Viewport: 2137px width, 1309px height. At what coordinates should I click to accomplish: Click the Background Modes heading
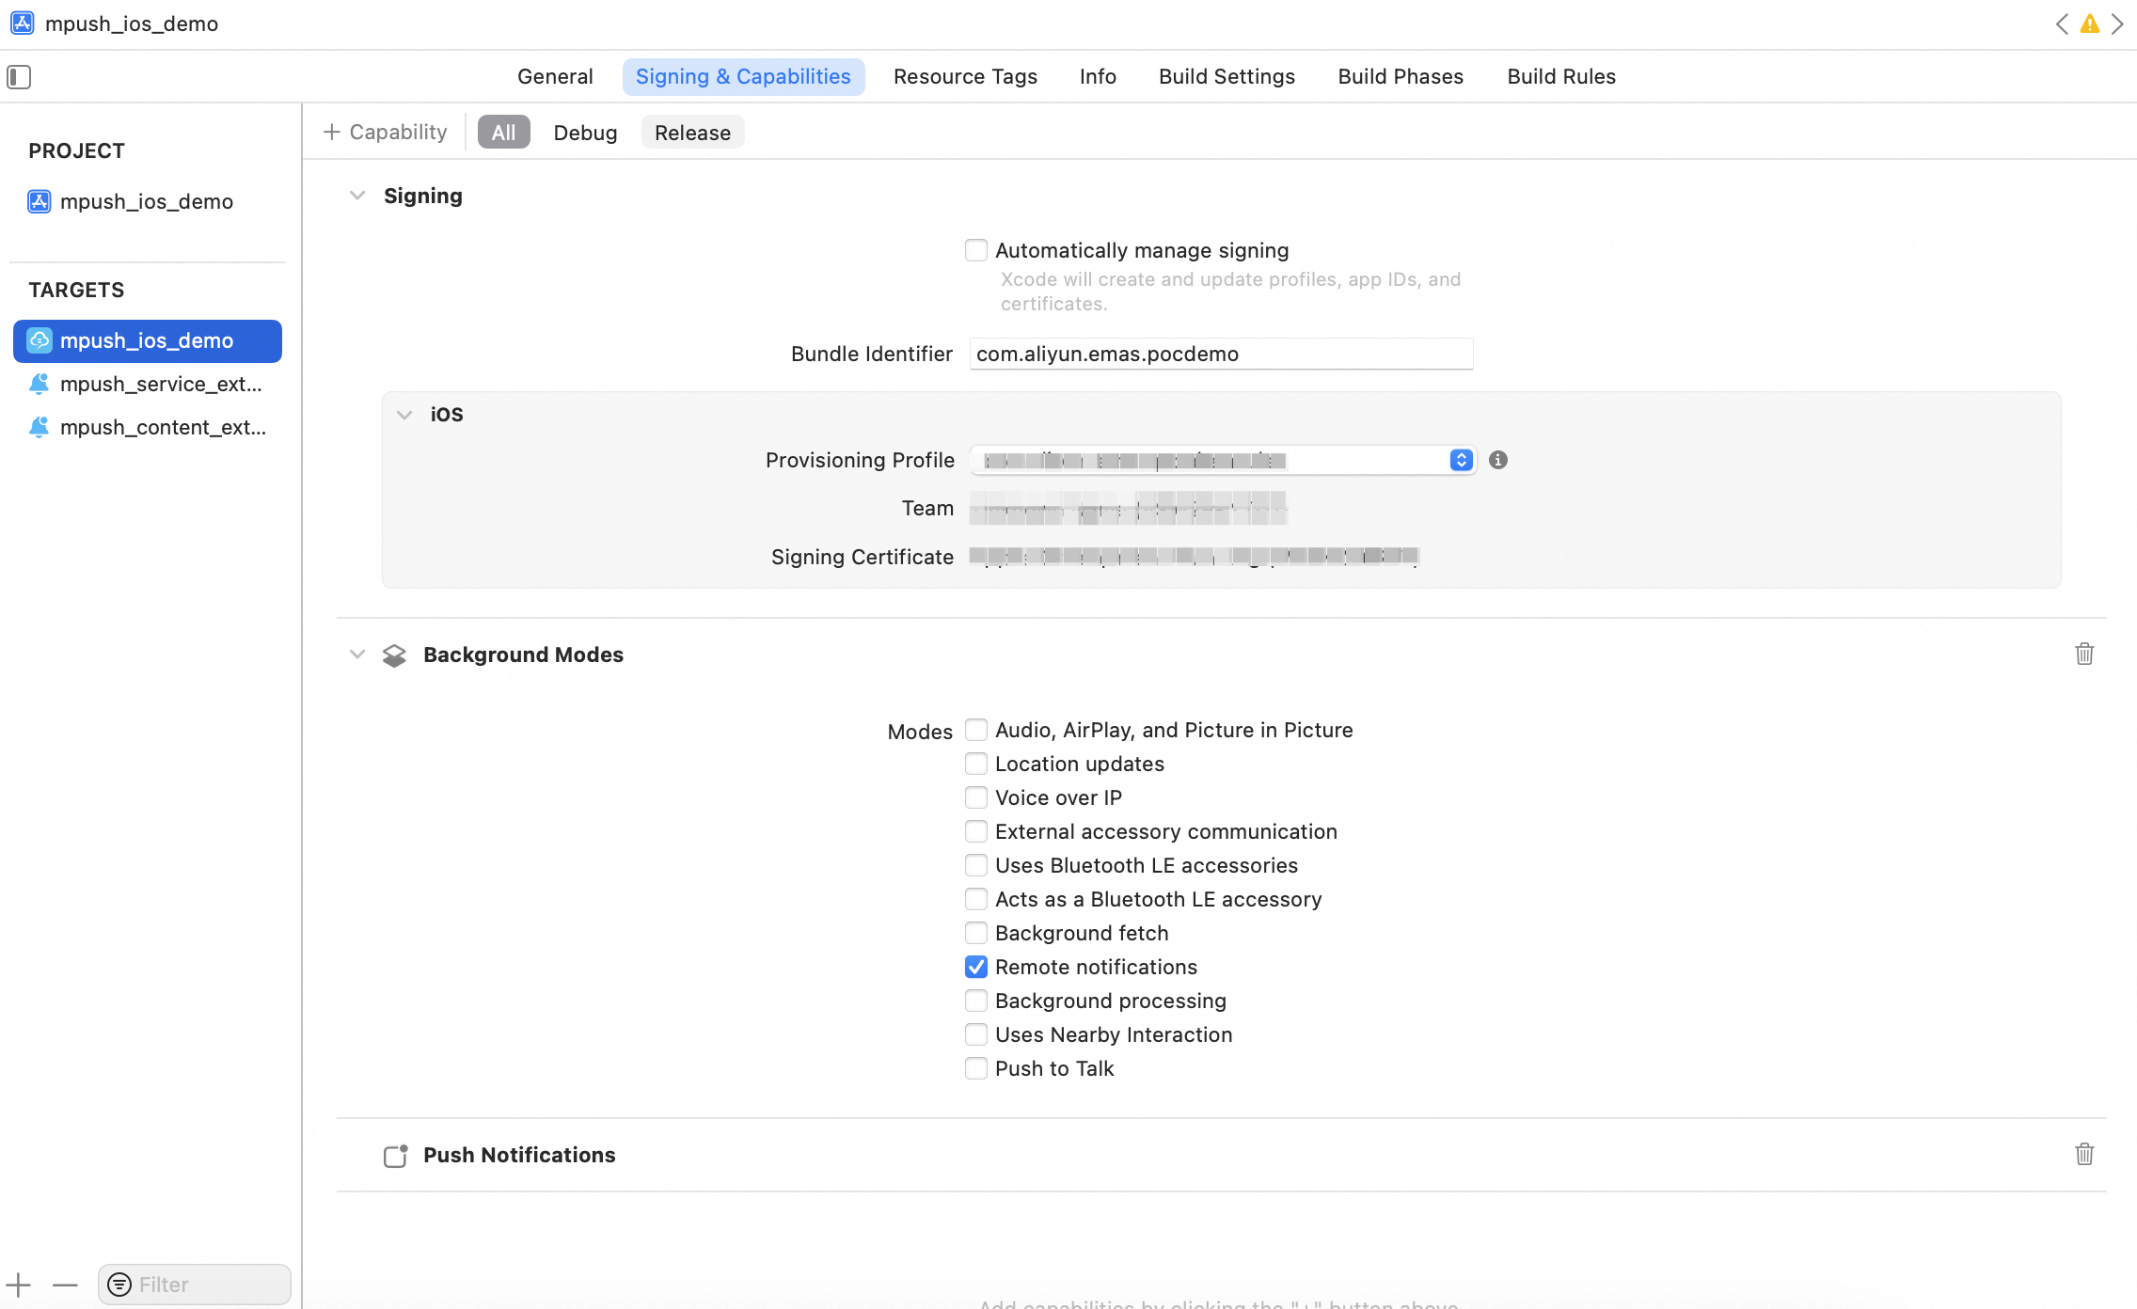point(523,654)
